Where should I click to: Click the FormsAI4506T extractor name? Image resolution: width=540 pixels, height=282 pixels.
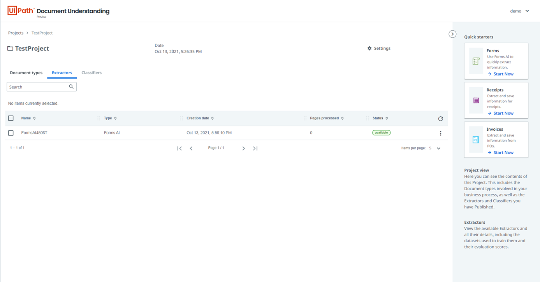click(34, 133)
